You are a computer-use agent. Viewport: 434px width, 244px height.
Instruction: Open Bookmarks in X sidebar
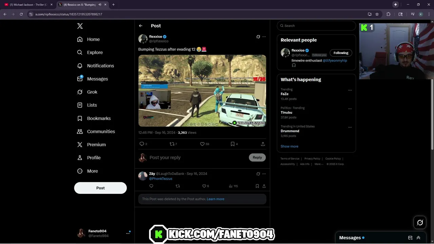94,118
